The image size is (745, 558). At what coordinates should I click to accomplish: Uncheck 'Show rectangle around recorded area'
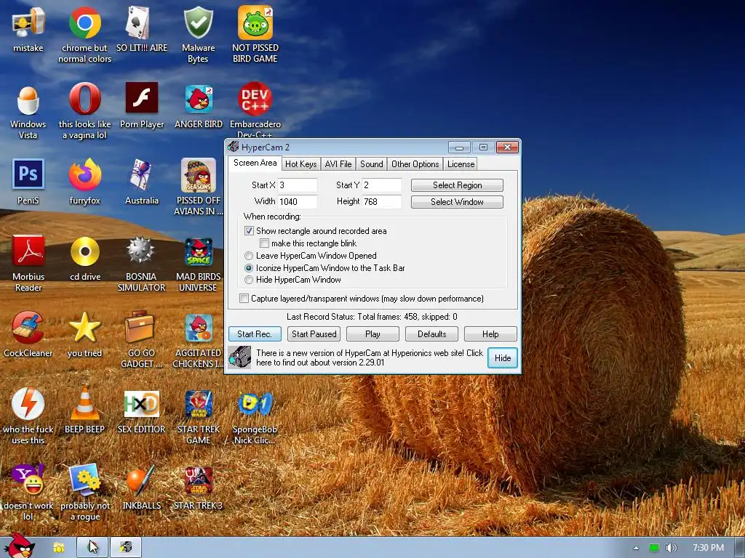pos(249,231)
